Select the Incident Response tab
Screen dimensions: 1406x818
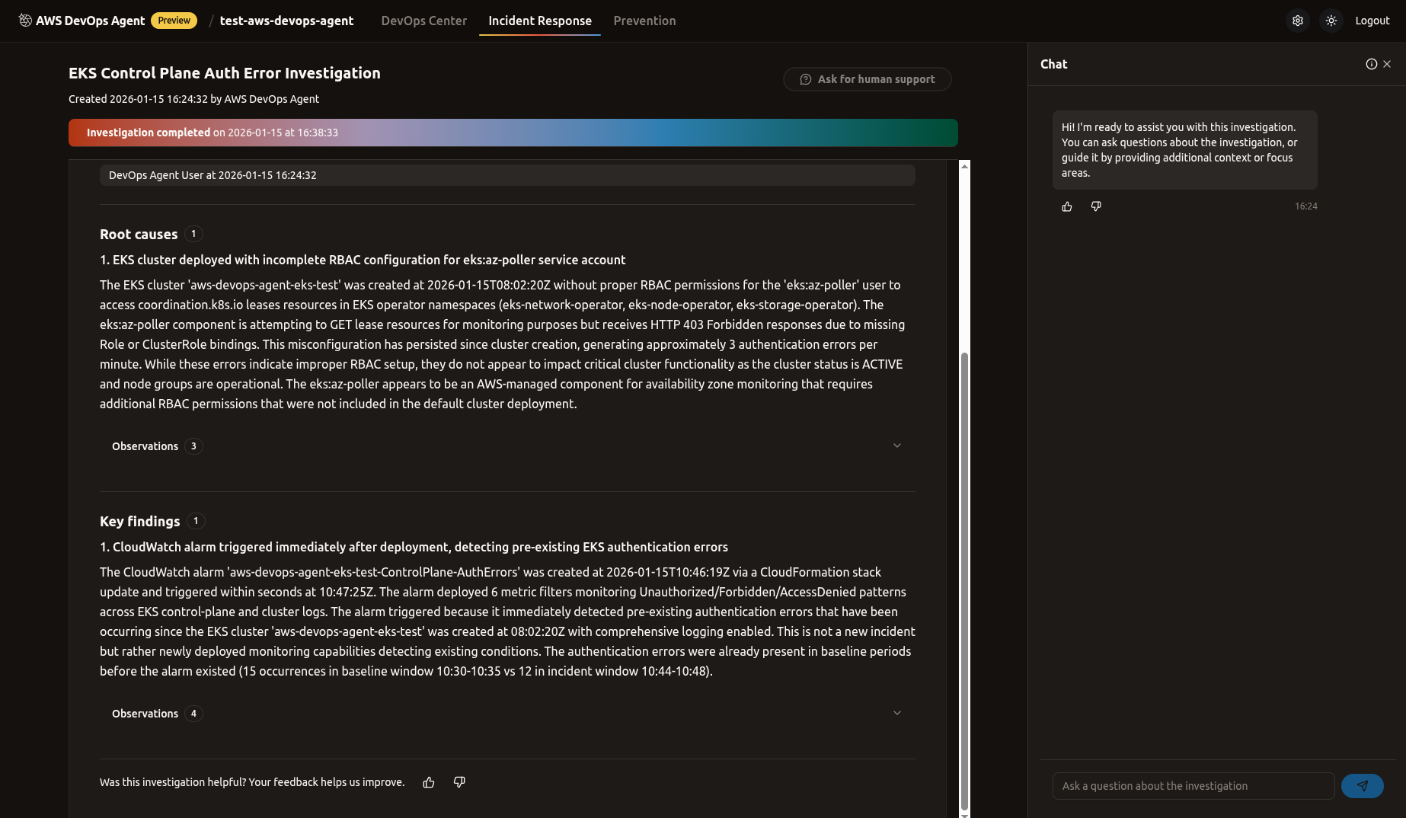click(540, 21)
